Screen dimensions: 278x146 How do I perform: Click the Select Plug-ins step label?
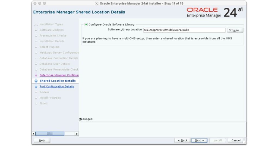point(49,47)
